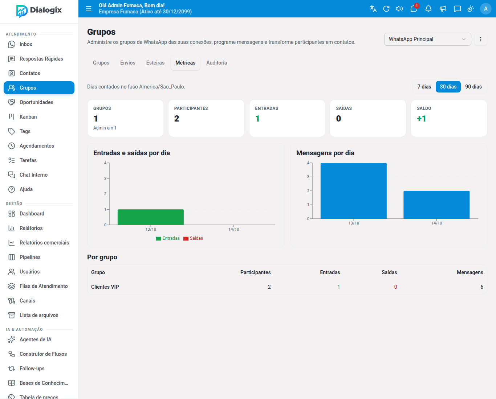Screen dimensions: 496x399
Task: Mute notification sound via speaker icon
Action: (399, 9)
